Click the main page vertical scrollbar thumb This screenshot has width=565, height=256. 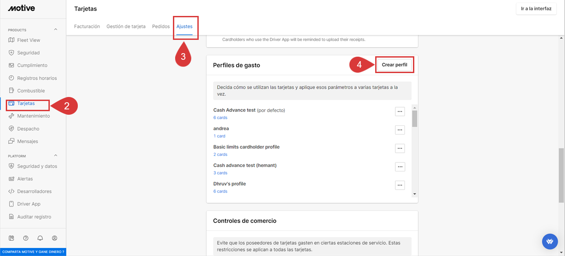pos(561,175)
